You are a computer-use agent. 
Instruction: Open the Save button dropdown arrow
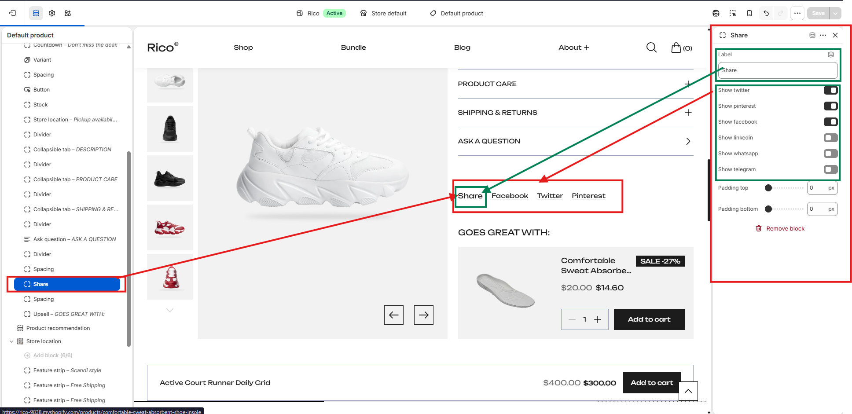[835, 13]
